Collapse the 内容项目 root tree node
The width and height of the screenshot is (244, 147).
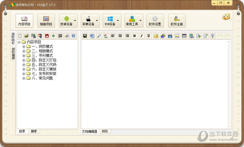pyautogui.click(x=19, y=42)
